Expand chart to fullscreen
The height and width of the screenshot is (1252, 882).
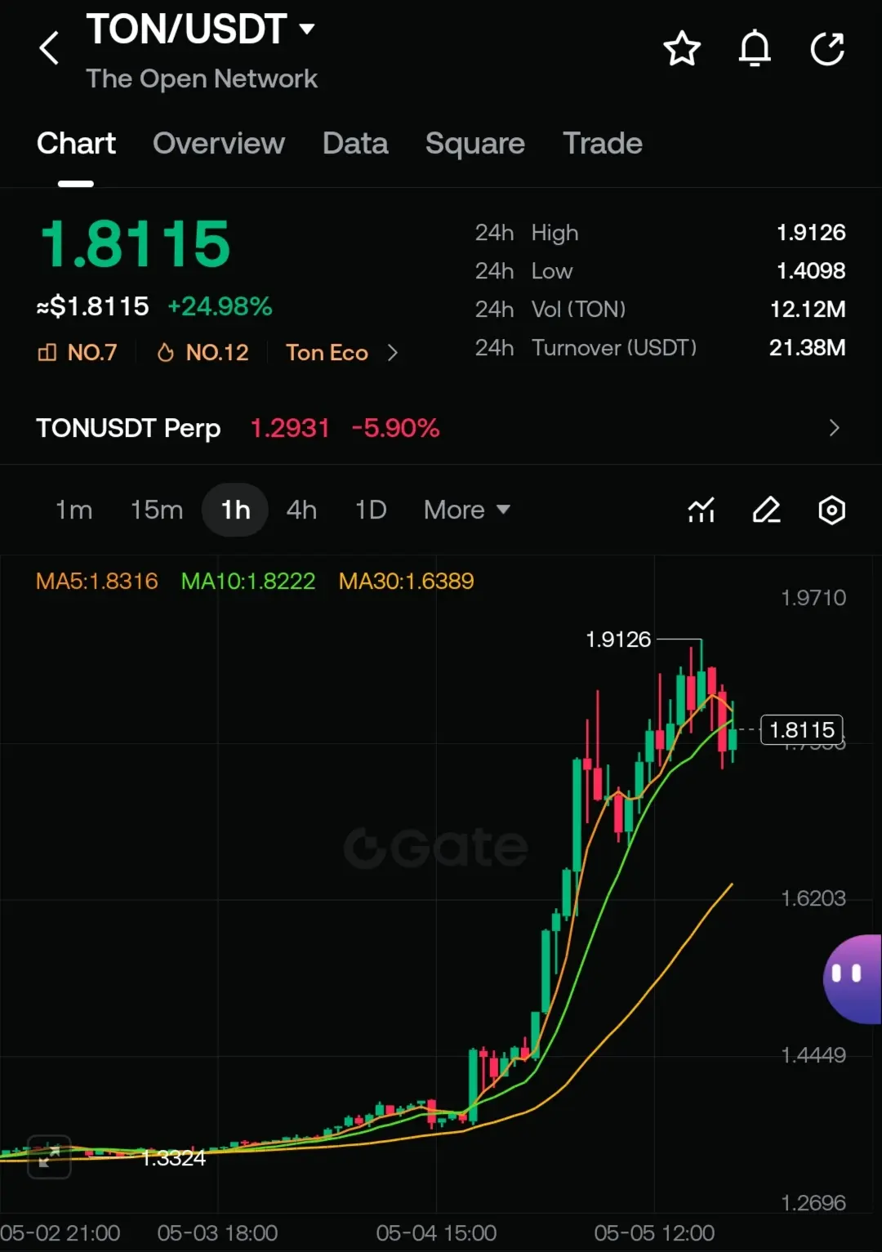(x=49, y=1156)
